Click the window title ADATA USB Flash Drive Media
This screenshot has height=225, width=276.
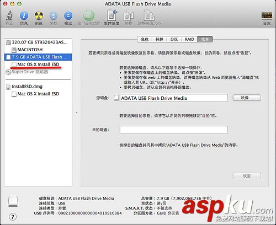pyautogui.click(x=138, y=4)
